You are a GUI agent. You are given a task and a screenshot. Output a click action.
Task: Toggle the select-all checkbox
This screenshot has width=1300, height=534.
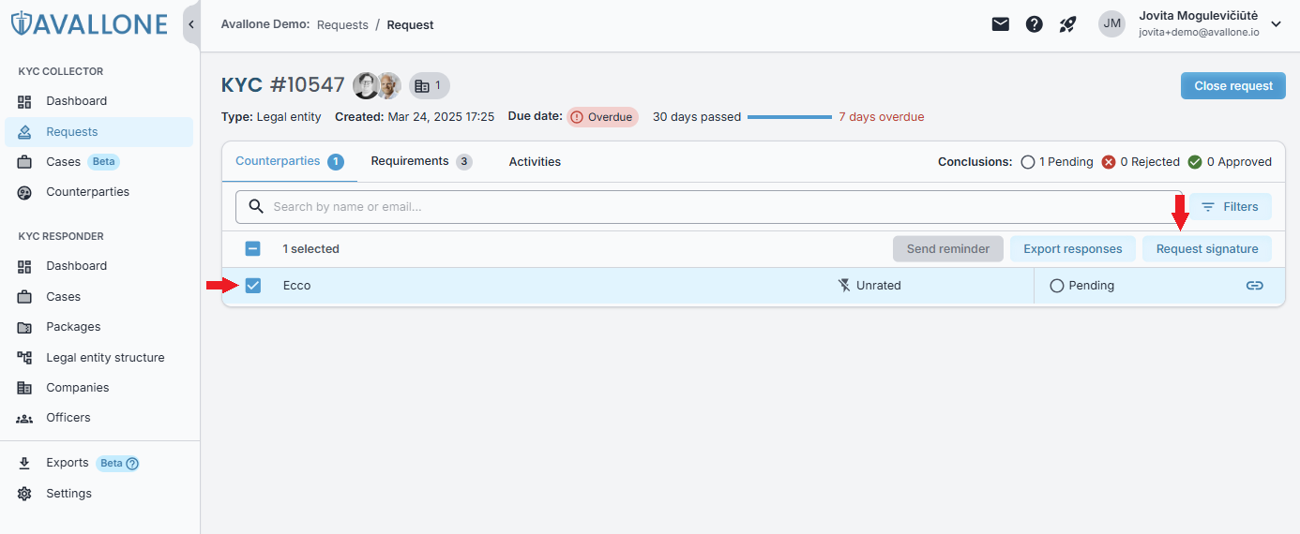coord(252,249)
